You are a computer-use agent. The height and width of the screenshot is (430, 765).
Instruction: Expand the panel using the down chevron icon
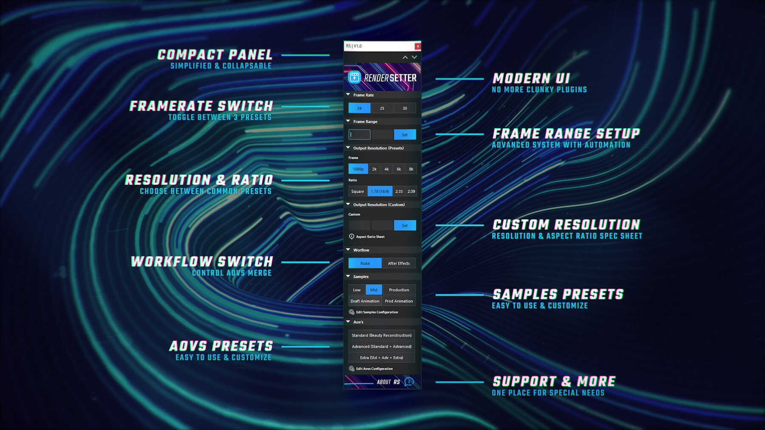coord(414,57)
